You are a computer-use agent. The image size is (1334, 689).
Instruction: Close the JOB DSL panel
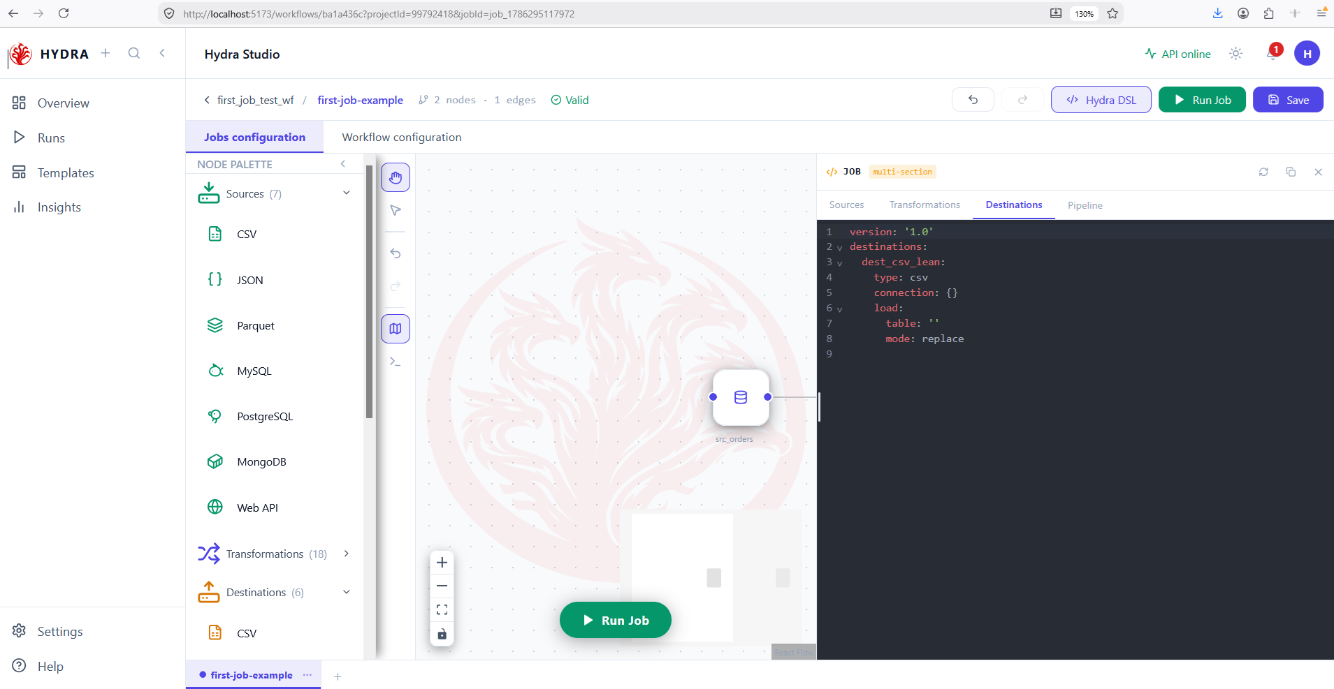[1318, 172]
